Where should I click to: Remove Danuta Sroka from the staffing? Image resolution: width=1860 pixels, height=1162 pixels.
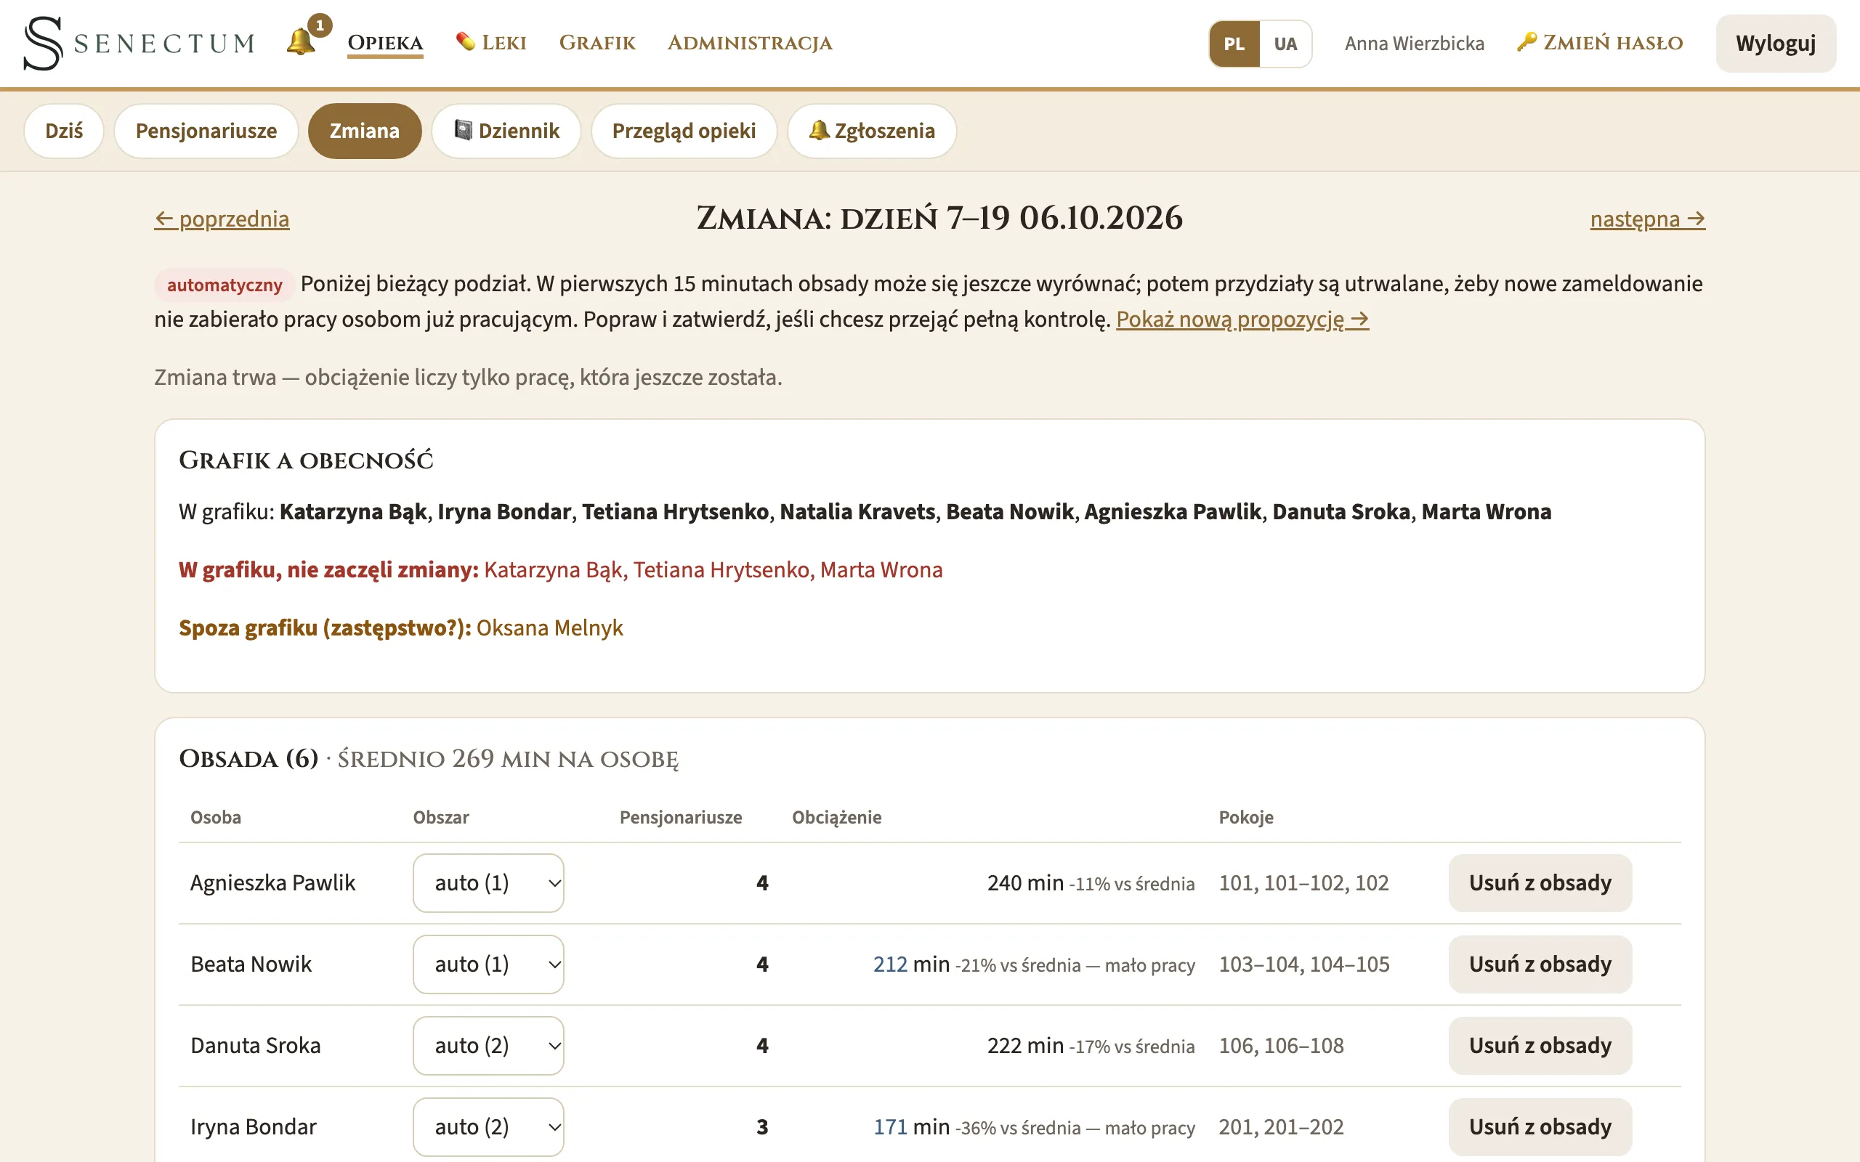[x=1540, y=1046]
